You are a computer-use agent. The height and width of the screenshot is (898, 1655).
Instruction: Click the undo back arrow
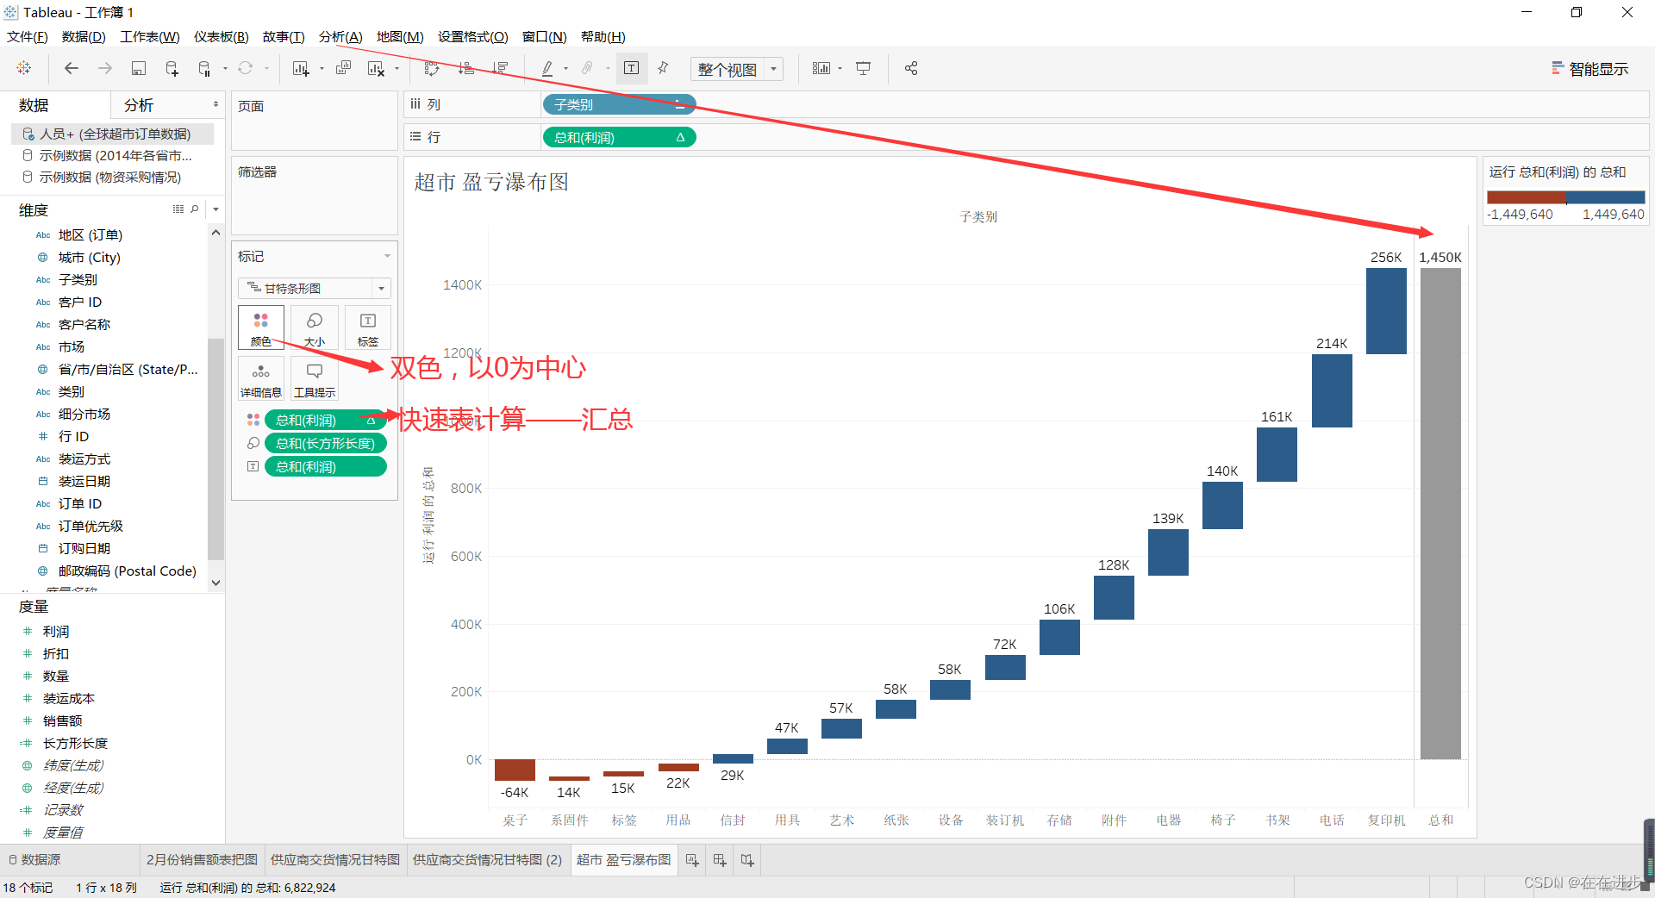(72, 68)
